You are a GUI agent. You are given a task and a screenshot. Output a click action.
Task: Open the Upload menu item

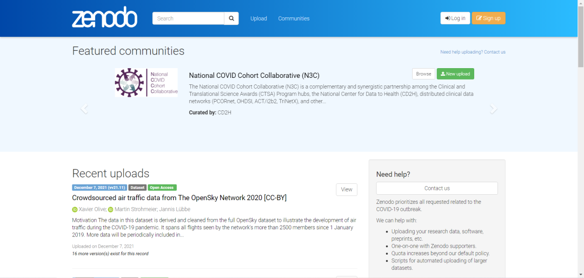tap(258, 18)
